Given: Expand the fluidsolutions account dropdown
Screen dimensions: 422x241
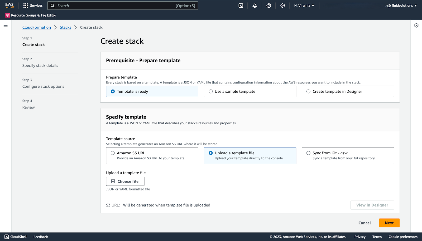Looking at the screenshot, I should (401, 5).
